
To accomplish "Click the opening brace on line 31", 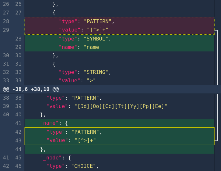I will [x=54, y=64].
